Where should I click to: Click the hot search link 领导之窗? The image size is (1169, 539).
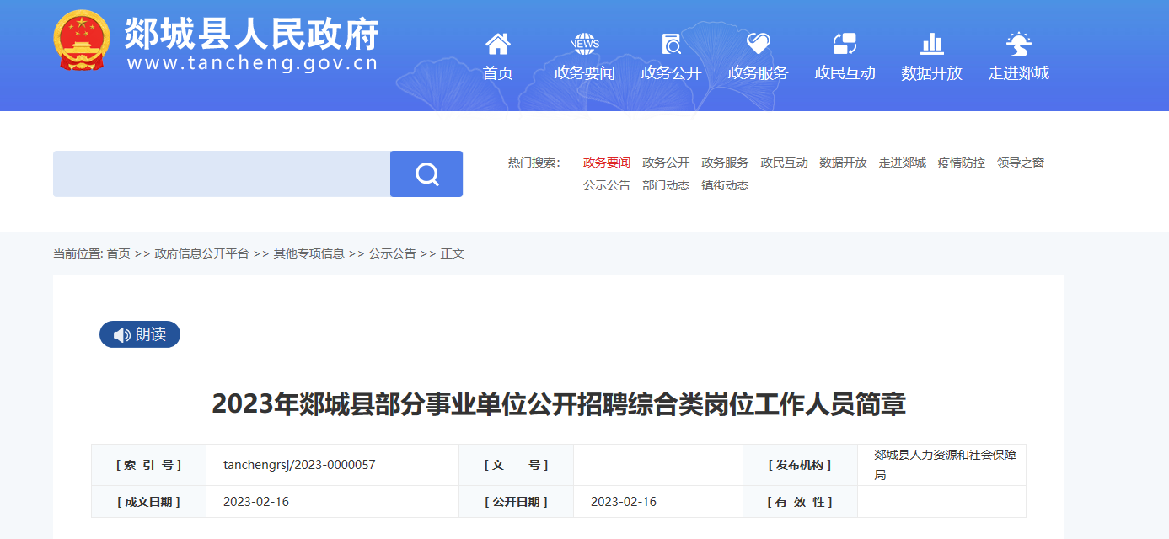[x=1020, y=163]
